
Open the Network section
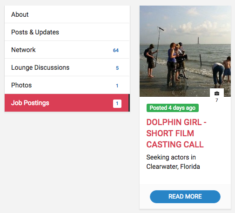click(x=67, y=50)
